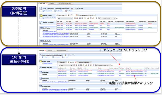Close the Task View tab in Formulator window
162x95 pixels.
click(x=76, y=15)
